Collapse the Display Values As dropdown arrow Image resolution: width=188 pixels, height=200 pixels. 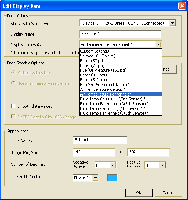click(158, 44)
